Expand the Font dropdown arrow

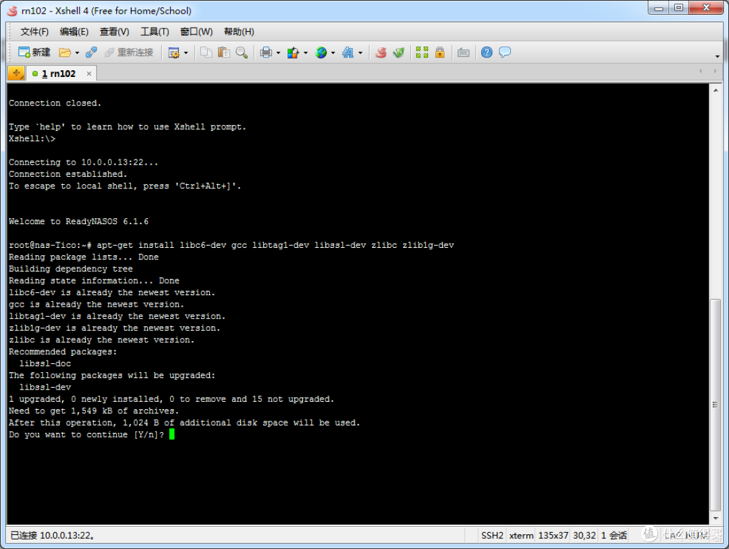pyautogui.click(x=360, y=53)
